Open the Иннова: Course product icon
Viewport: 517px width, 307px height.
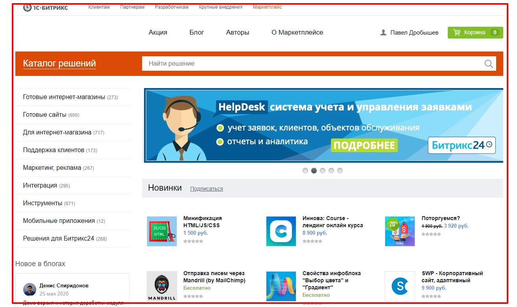(x=281, y=231)
